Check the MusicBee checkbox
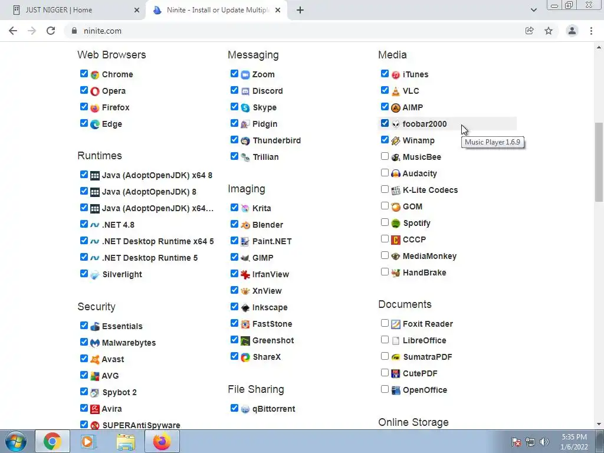The image size is (604, 453). tap(385, 156)
